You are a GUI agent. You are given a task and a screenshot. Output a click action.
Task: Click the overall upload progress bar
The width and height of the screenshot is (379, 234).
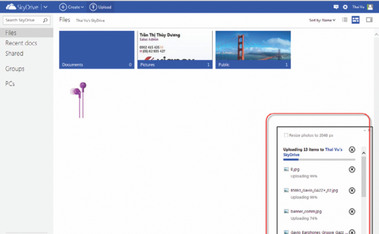[319, 159]
